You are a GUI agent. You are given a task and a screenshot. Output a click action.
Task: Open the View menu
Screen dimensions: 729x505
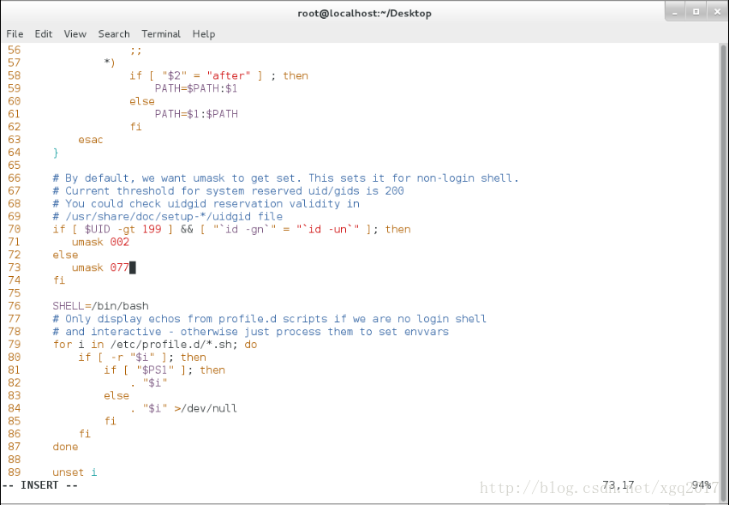[x=75, y=34]
